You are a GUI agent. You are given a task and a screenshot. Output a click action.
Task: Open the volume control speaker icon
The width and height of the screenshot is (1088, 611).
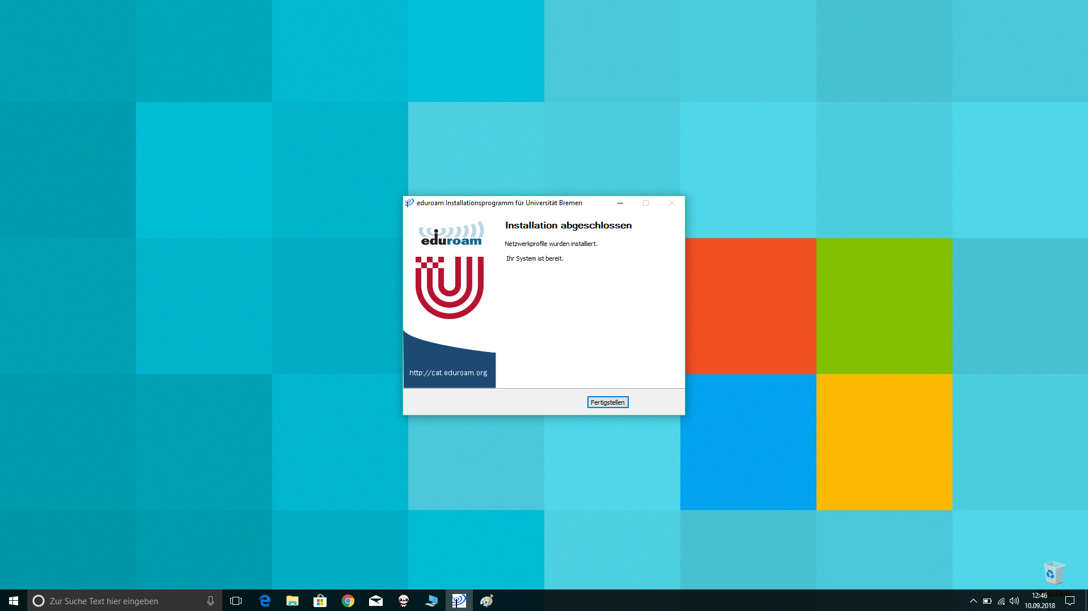1014,601
